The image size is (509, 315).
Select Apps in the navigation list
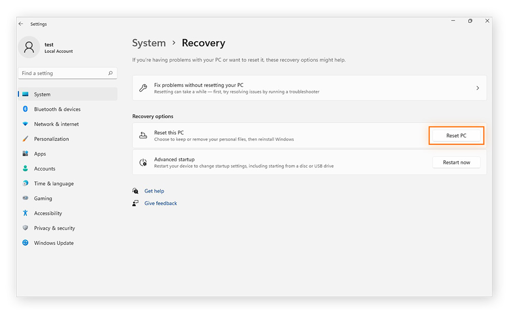[68, 154]
